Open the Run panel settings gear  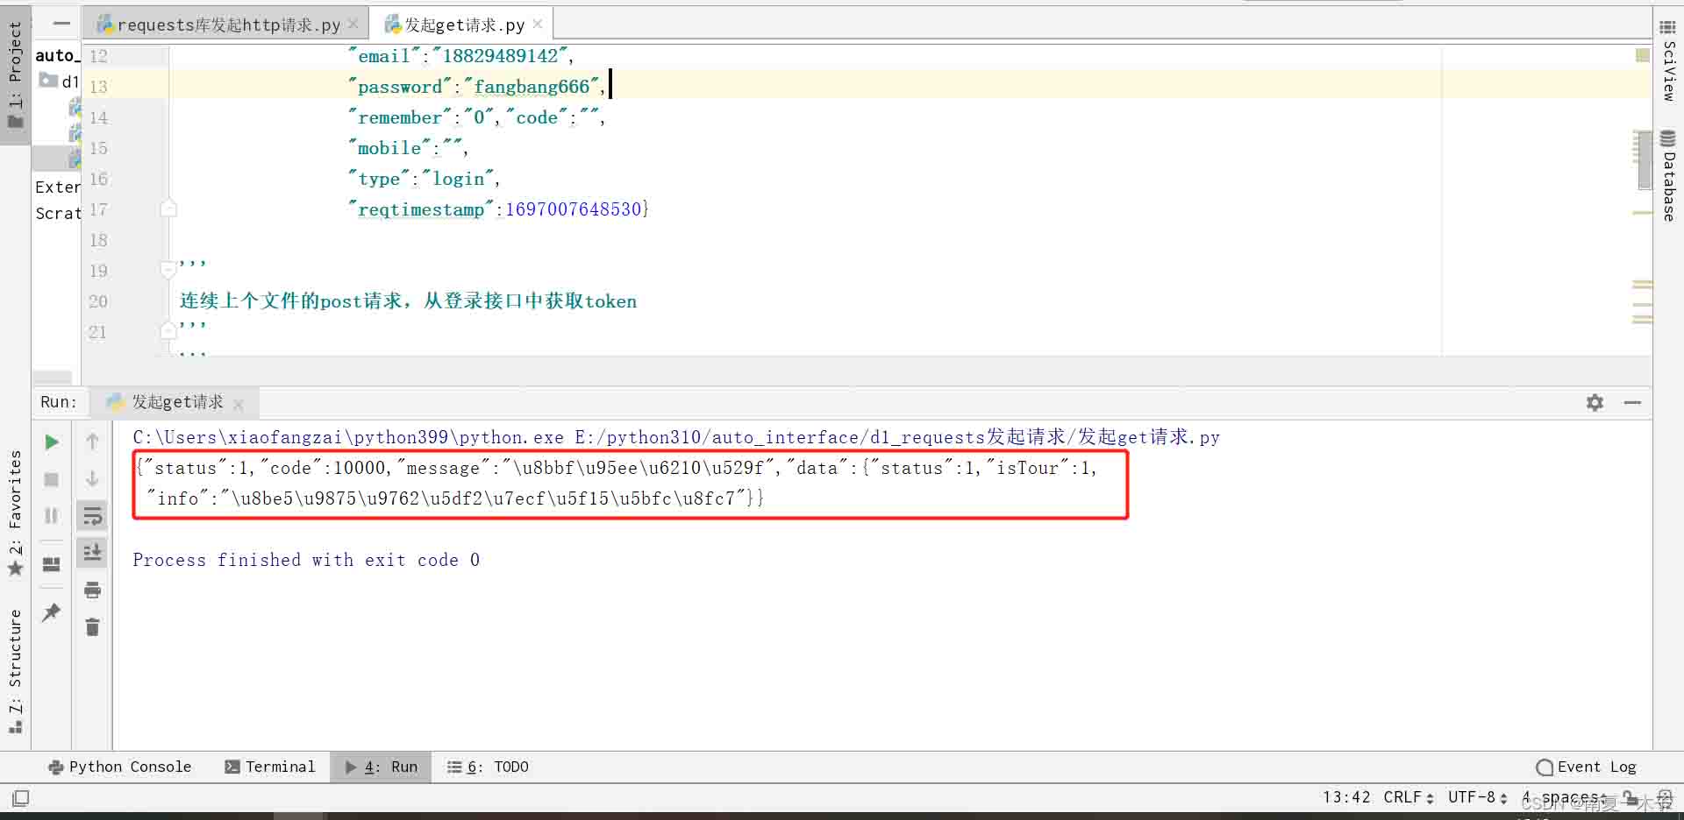[1595, 402]
